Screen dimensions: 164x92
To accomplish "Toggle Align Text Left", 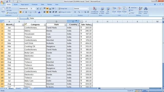I will pos(45,12).
